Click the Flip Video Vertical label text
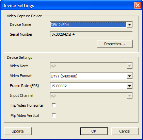The image size is (143, 140). point(25,116)
